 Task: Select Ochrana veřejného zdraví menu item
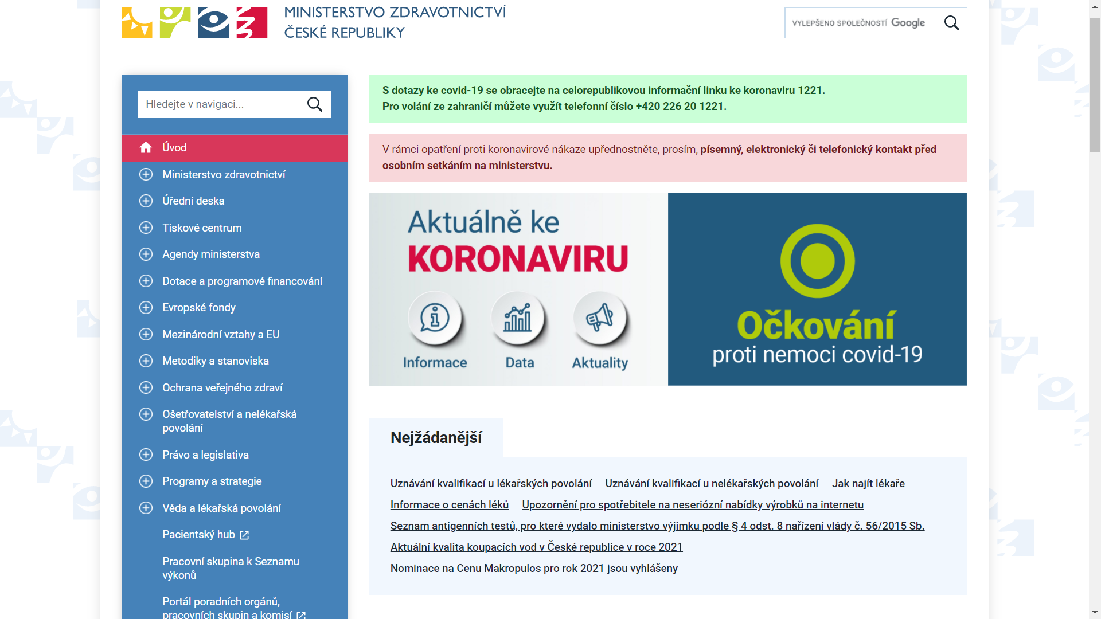click(x=222, y=388)
